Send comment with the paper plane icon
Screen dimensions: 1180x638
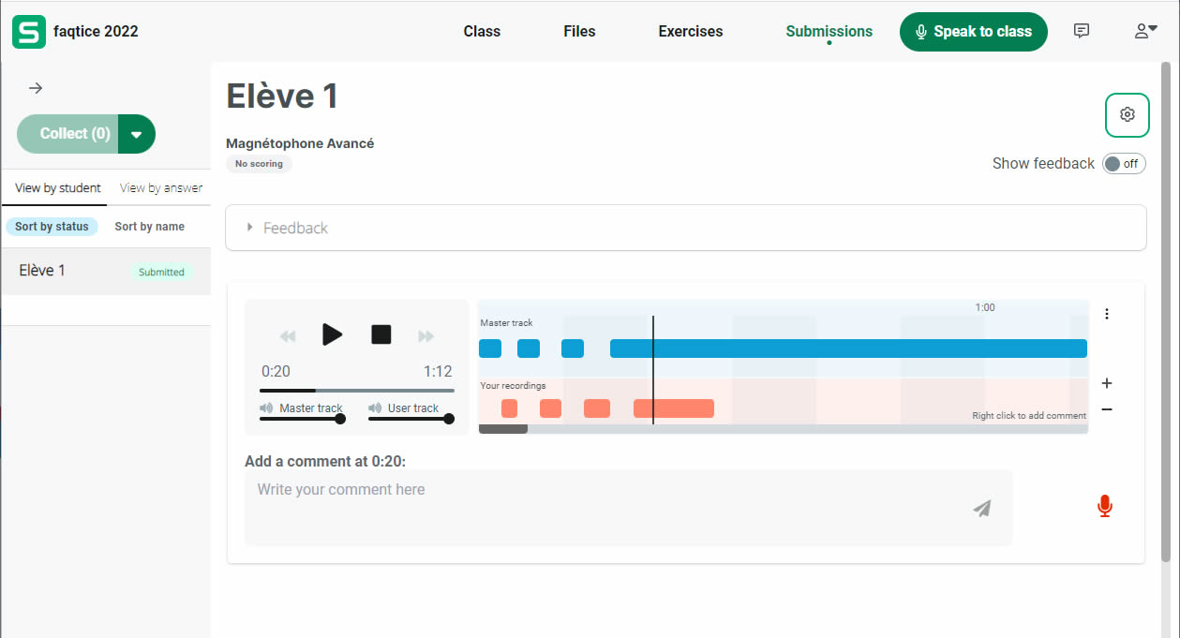pos(981,508)
